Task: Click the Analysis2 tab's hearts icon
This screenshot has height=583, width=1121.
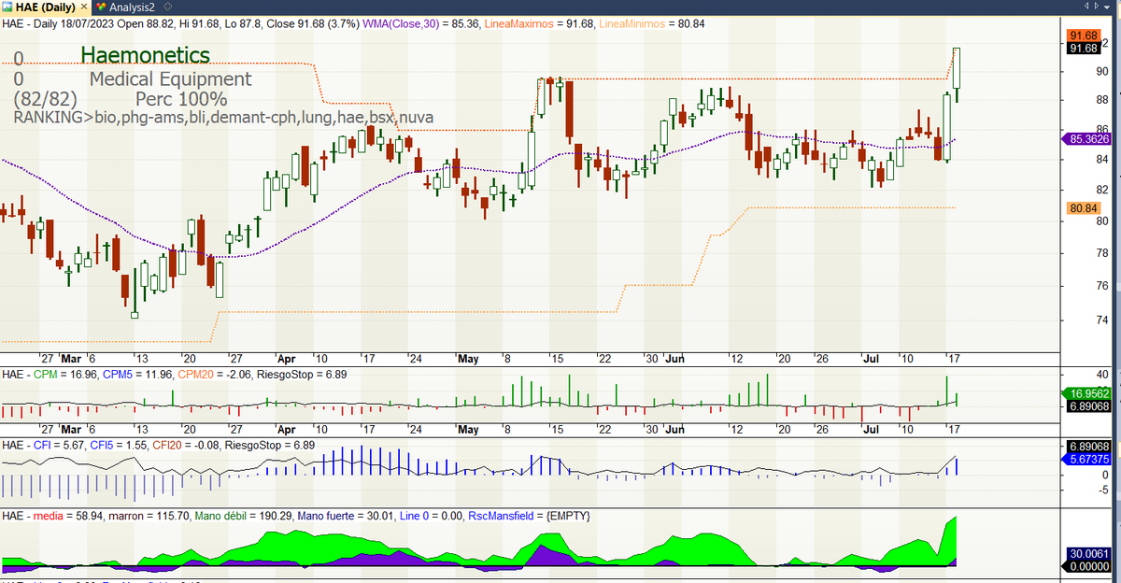Action: (101, 7)
